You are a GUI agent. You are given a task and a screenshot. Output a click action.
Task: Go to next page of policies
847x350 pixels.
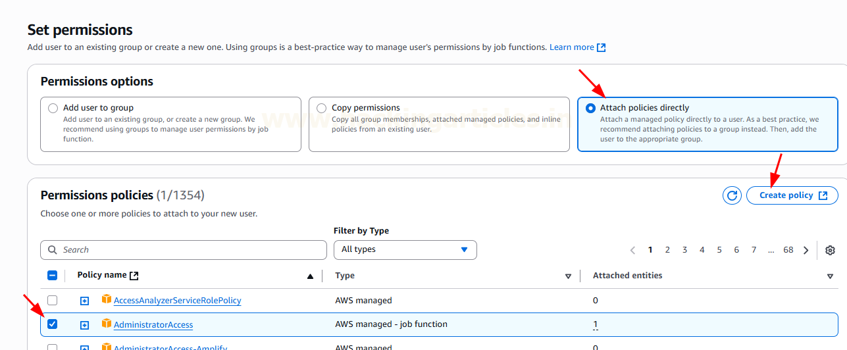(806, 250)
